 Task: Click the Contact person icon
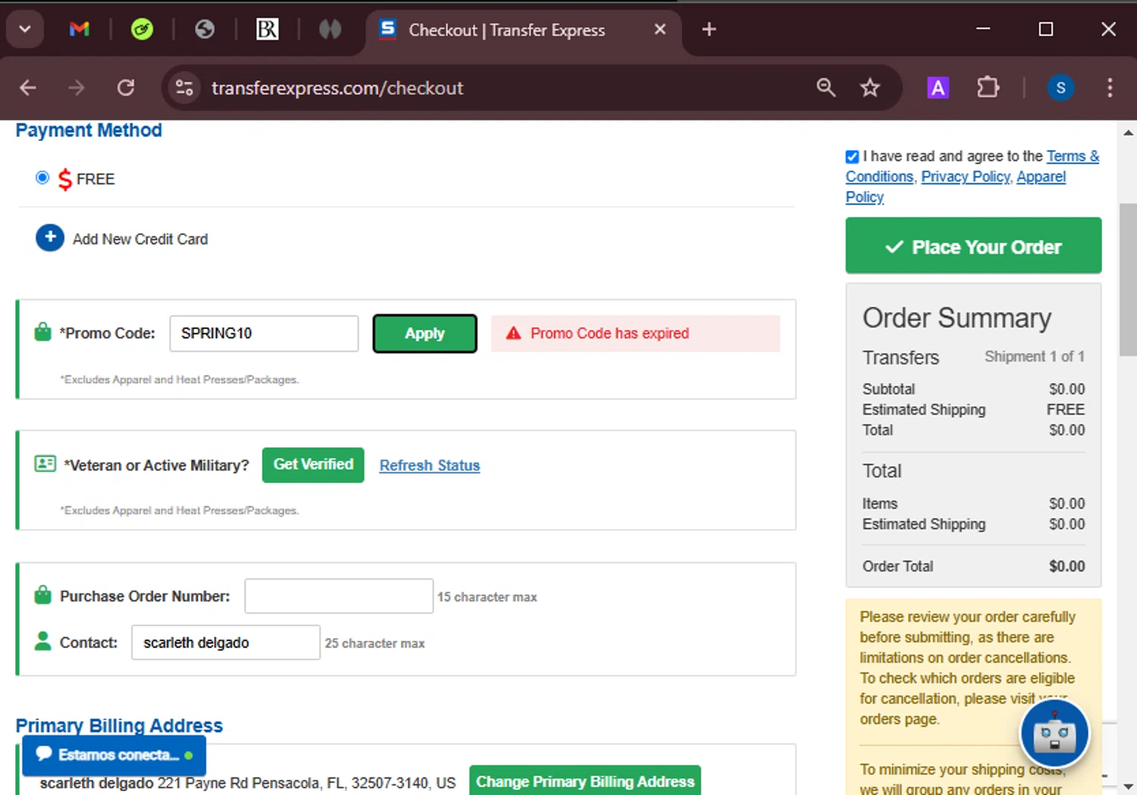pos(43,641)
